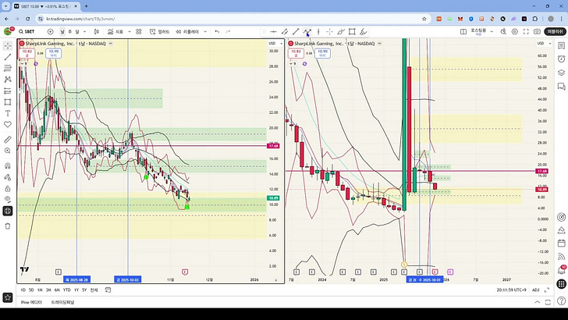Toggle lock all drawings
This screenshot has height=320, width=568.
click(8, 188)
